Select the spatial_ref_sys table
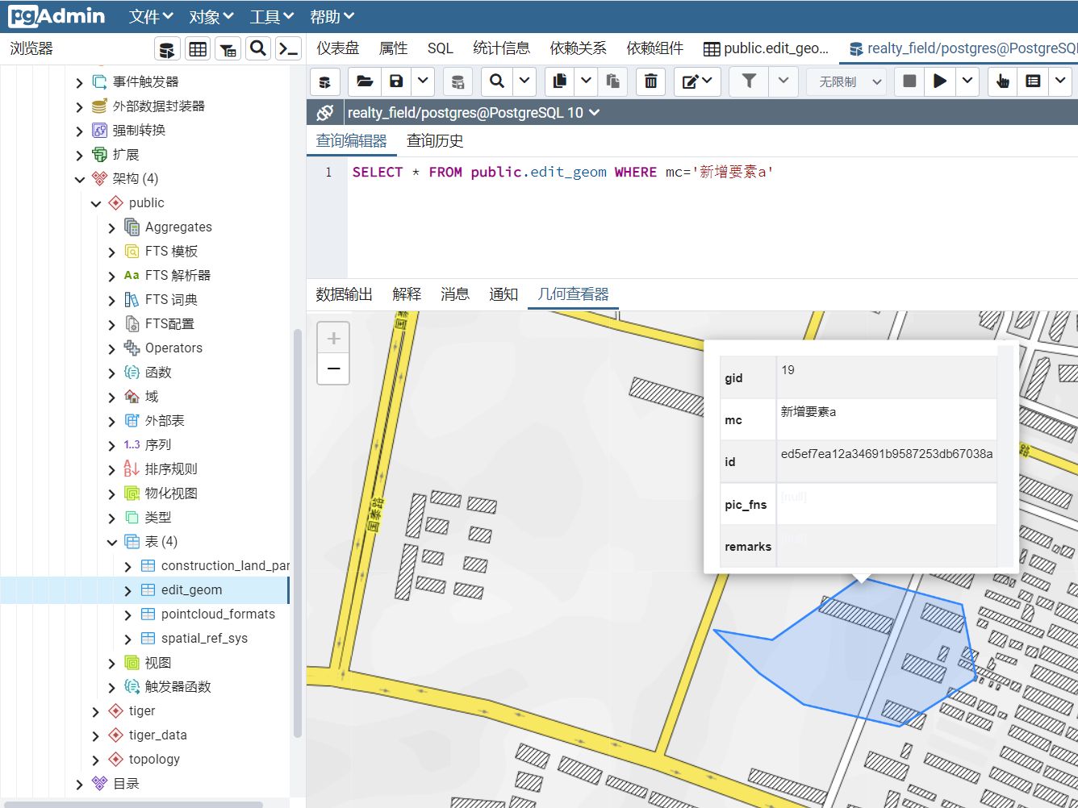Image resolution: width=1078 pixels, height=808 pixels. click(204, 638)
